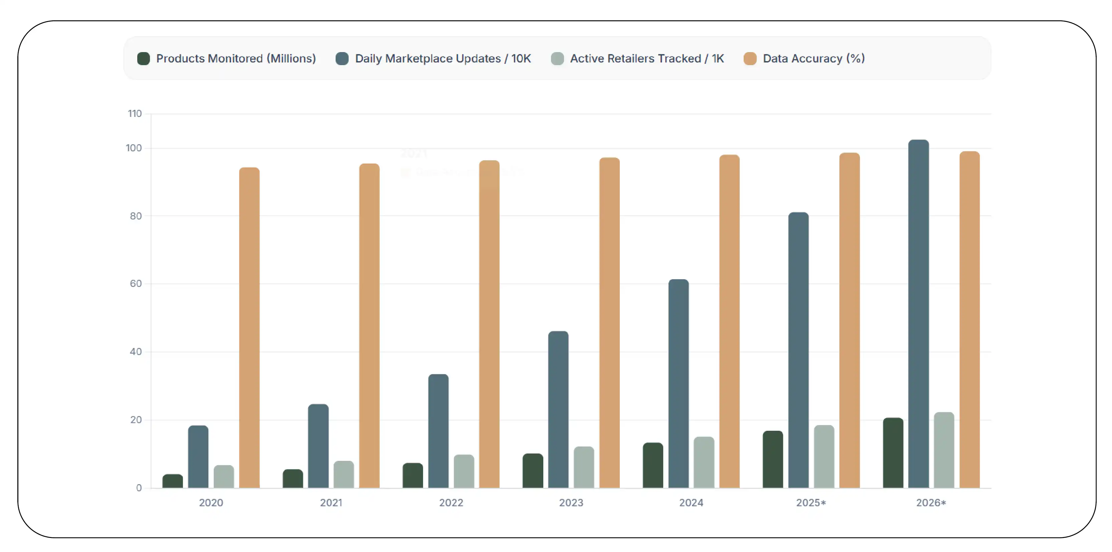
Task: Click the 2021 x-axis label
Action: tap(331, 503)
